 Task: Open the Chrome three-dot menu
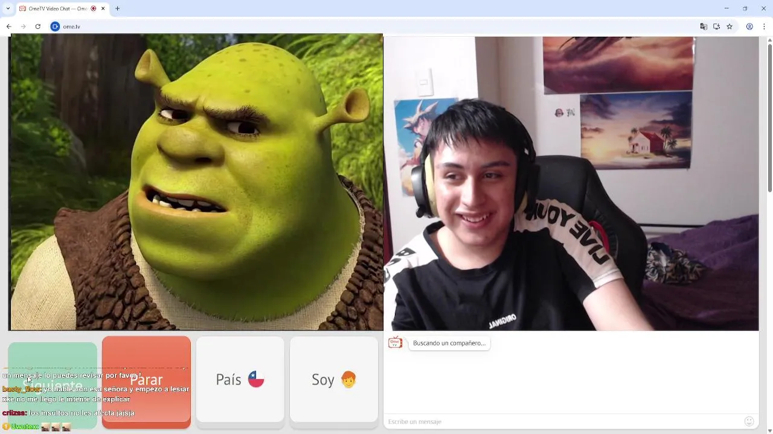[x=765, y=27]
